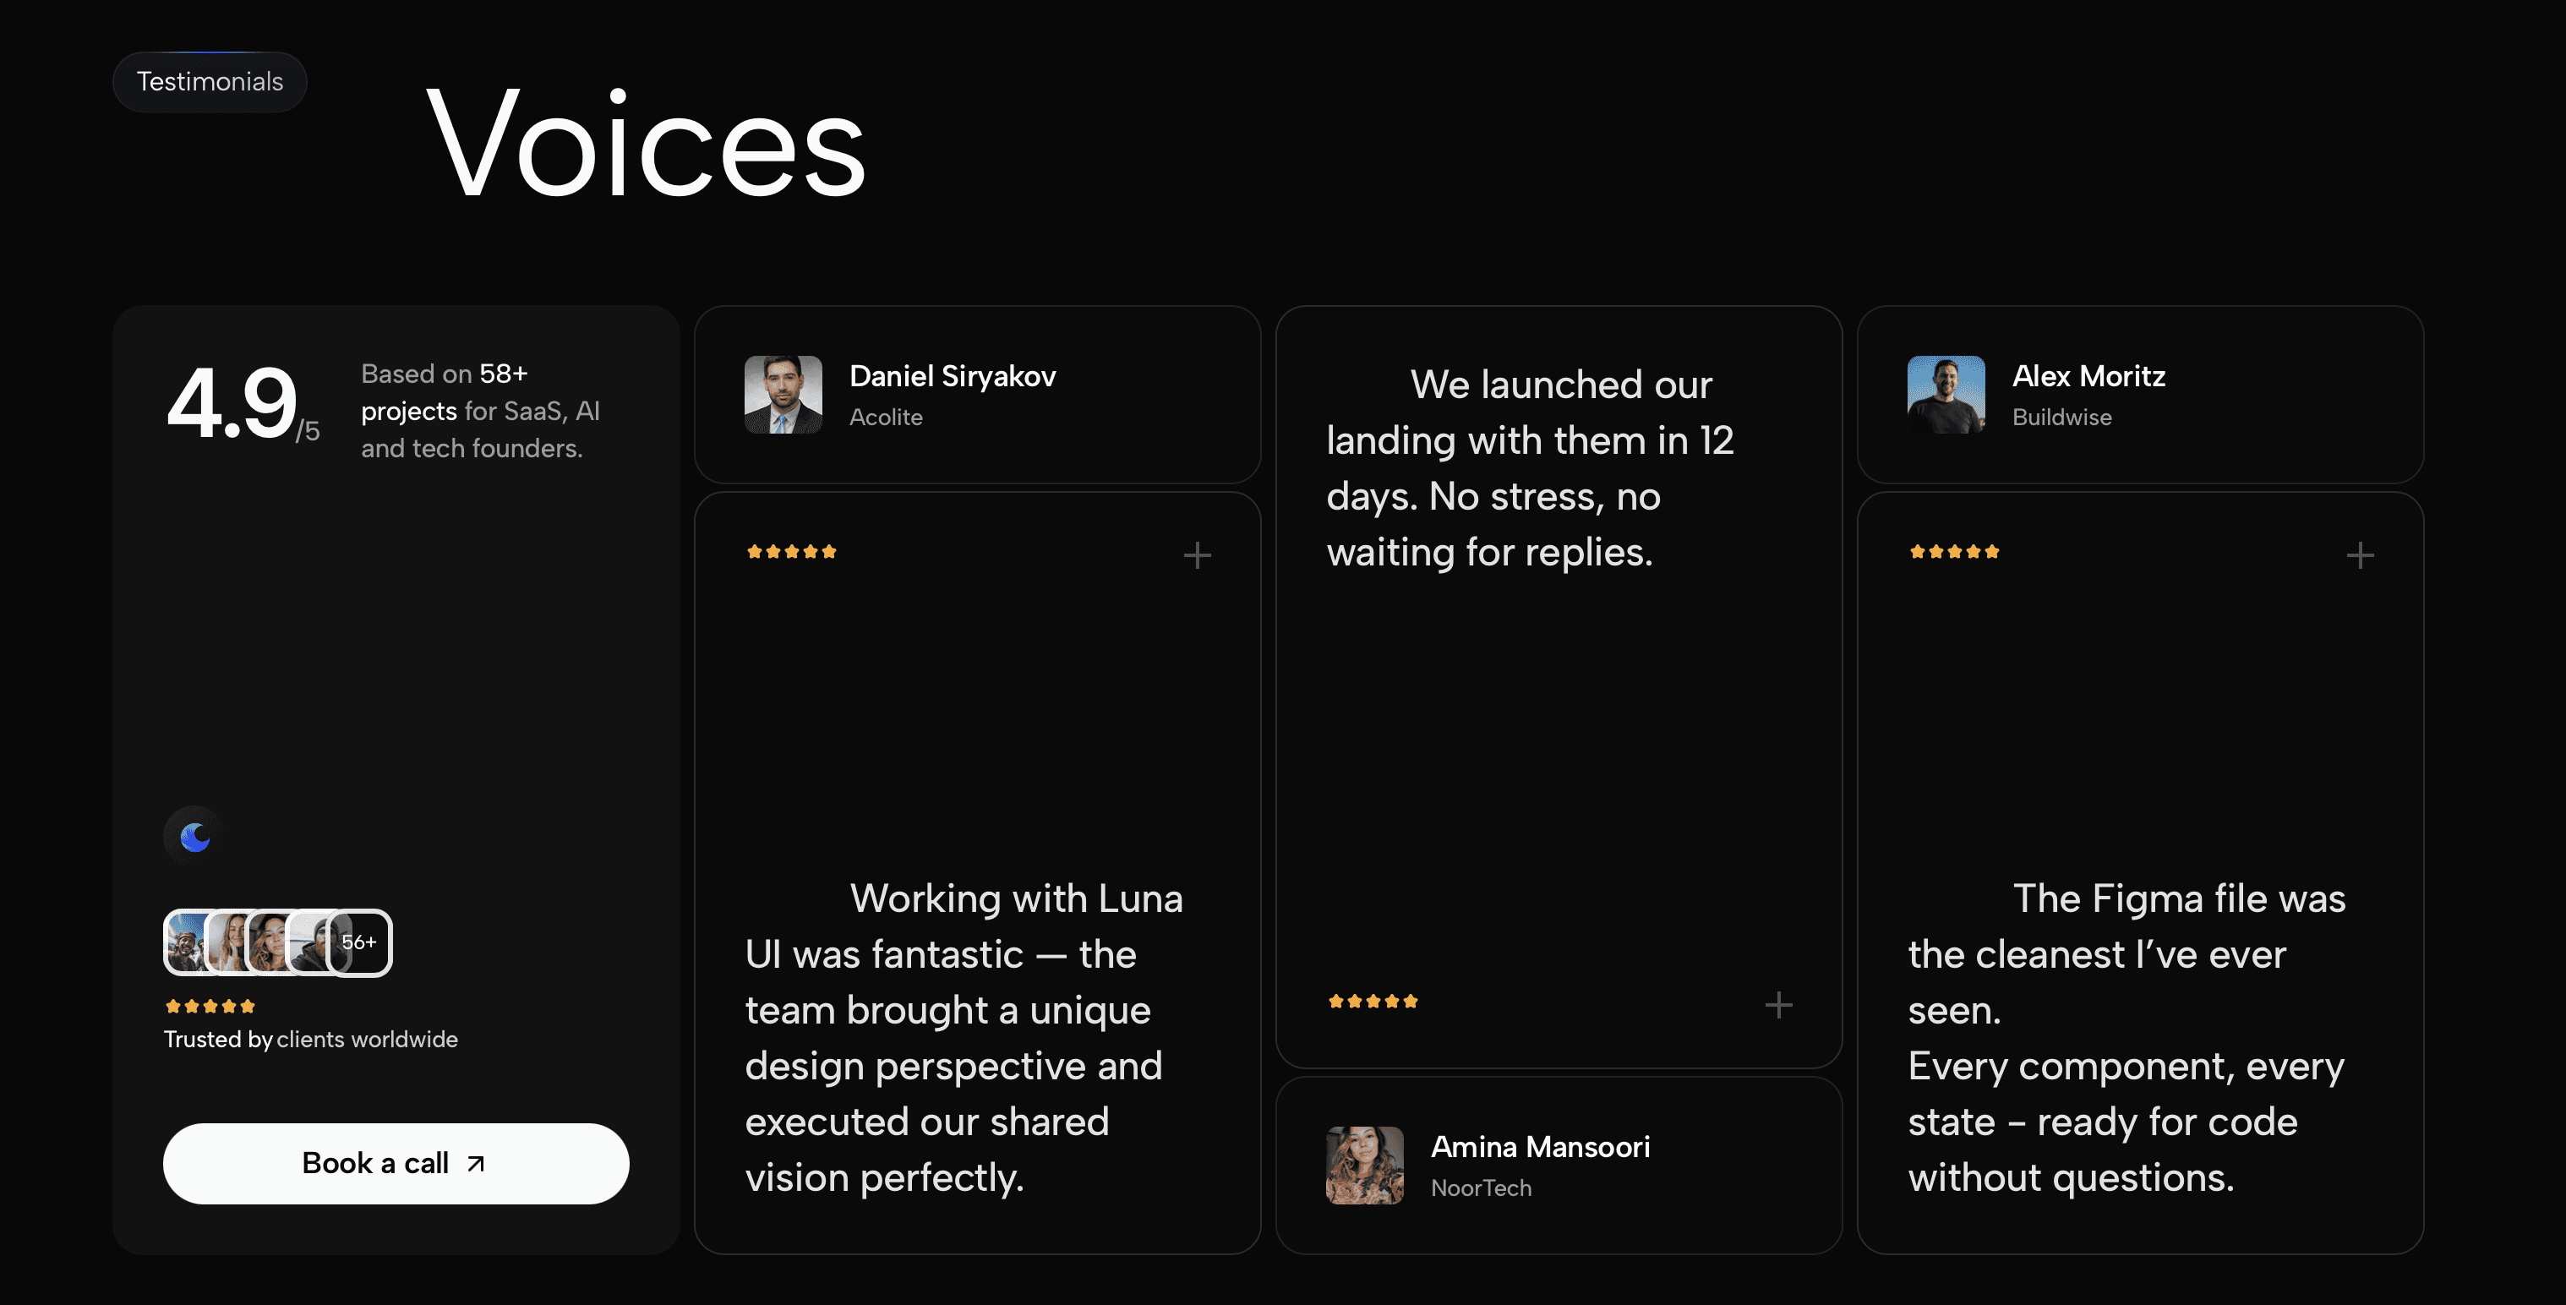The height and width of the screenshot is (1305, 2566).
Task: Click the plus icon on Amina Mansoori's card
Action: (x=1778, y=1004)
